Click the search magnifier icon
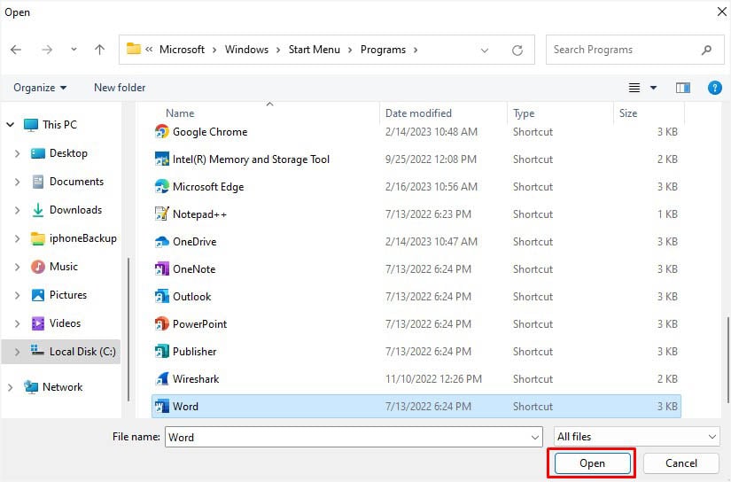Image resolution: width=731 pixels, height=482 pixels. click(707, 50)
